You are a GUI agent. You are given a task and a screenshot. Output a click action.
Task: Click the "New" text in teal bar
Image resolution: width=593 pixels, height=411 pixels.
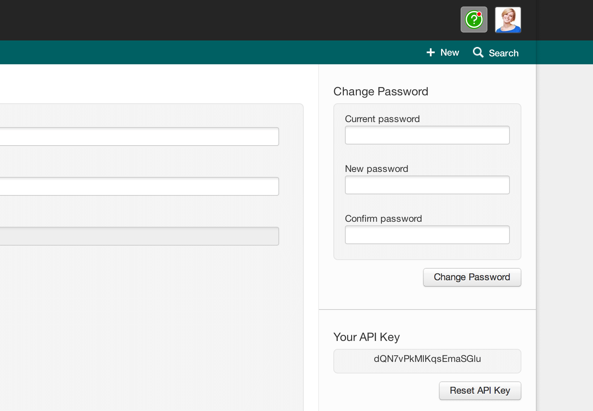tap(449, 53)
